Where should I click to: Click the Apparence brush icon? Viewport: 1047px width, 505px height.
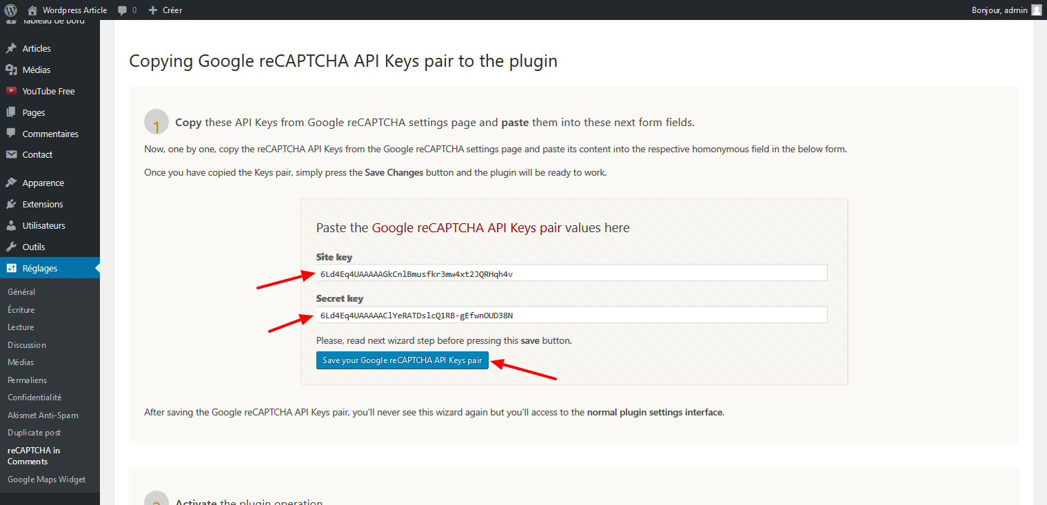[x=11, y=183]
